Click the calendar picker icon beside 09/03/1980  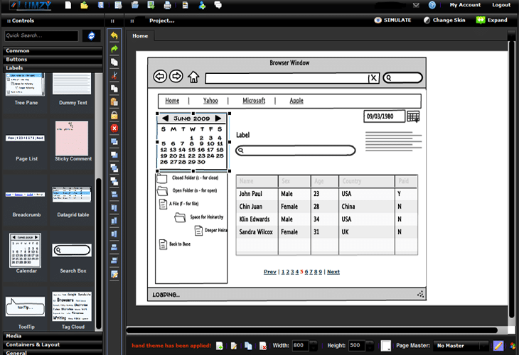pyautogui.click(x=413, y=116)
